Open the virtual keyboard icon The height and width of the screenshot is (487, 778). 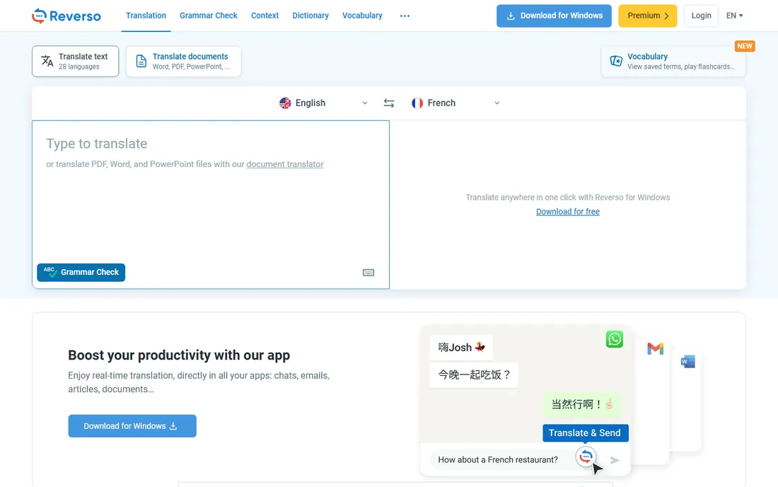pos(368,273)
